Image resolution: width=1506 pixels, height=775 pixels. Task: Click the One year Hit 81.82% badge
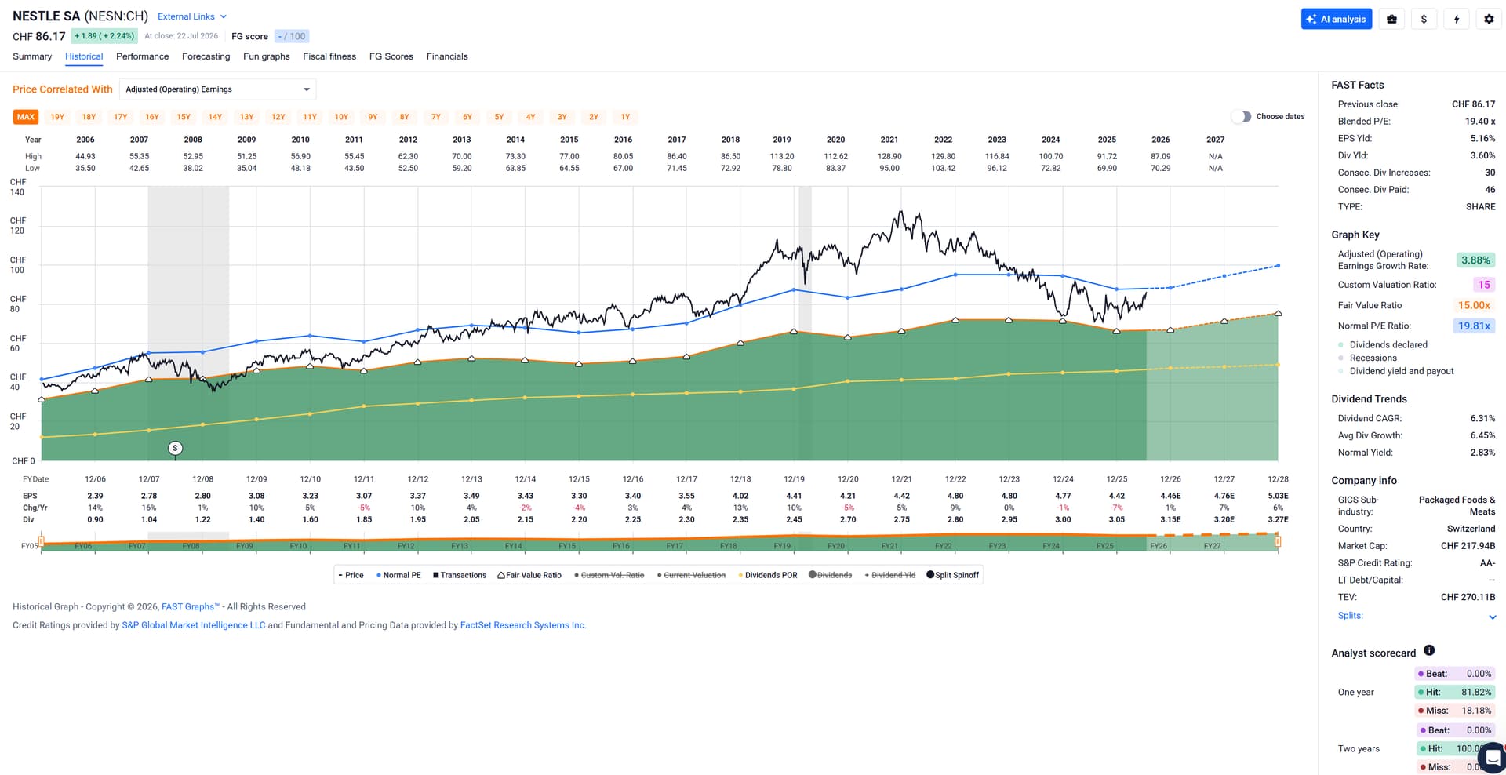tap(1455, 693)
